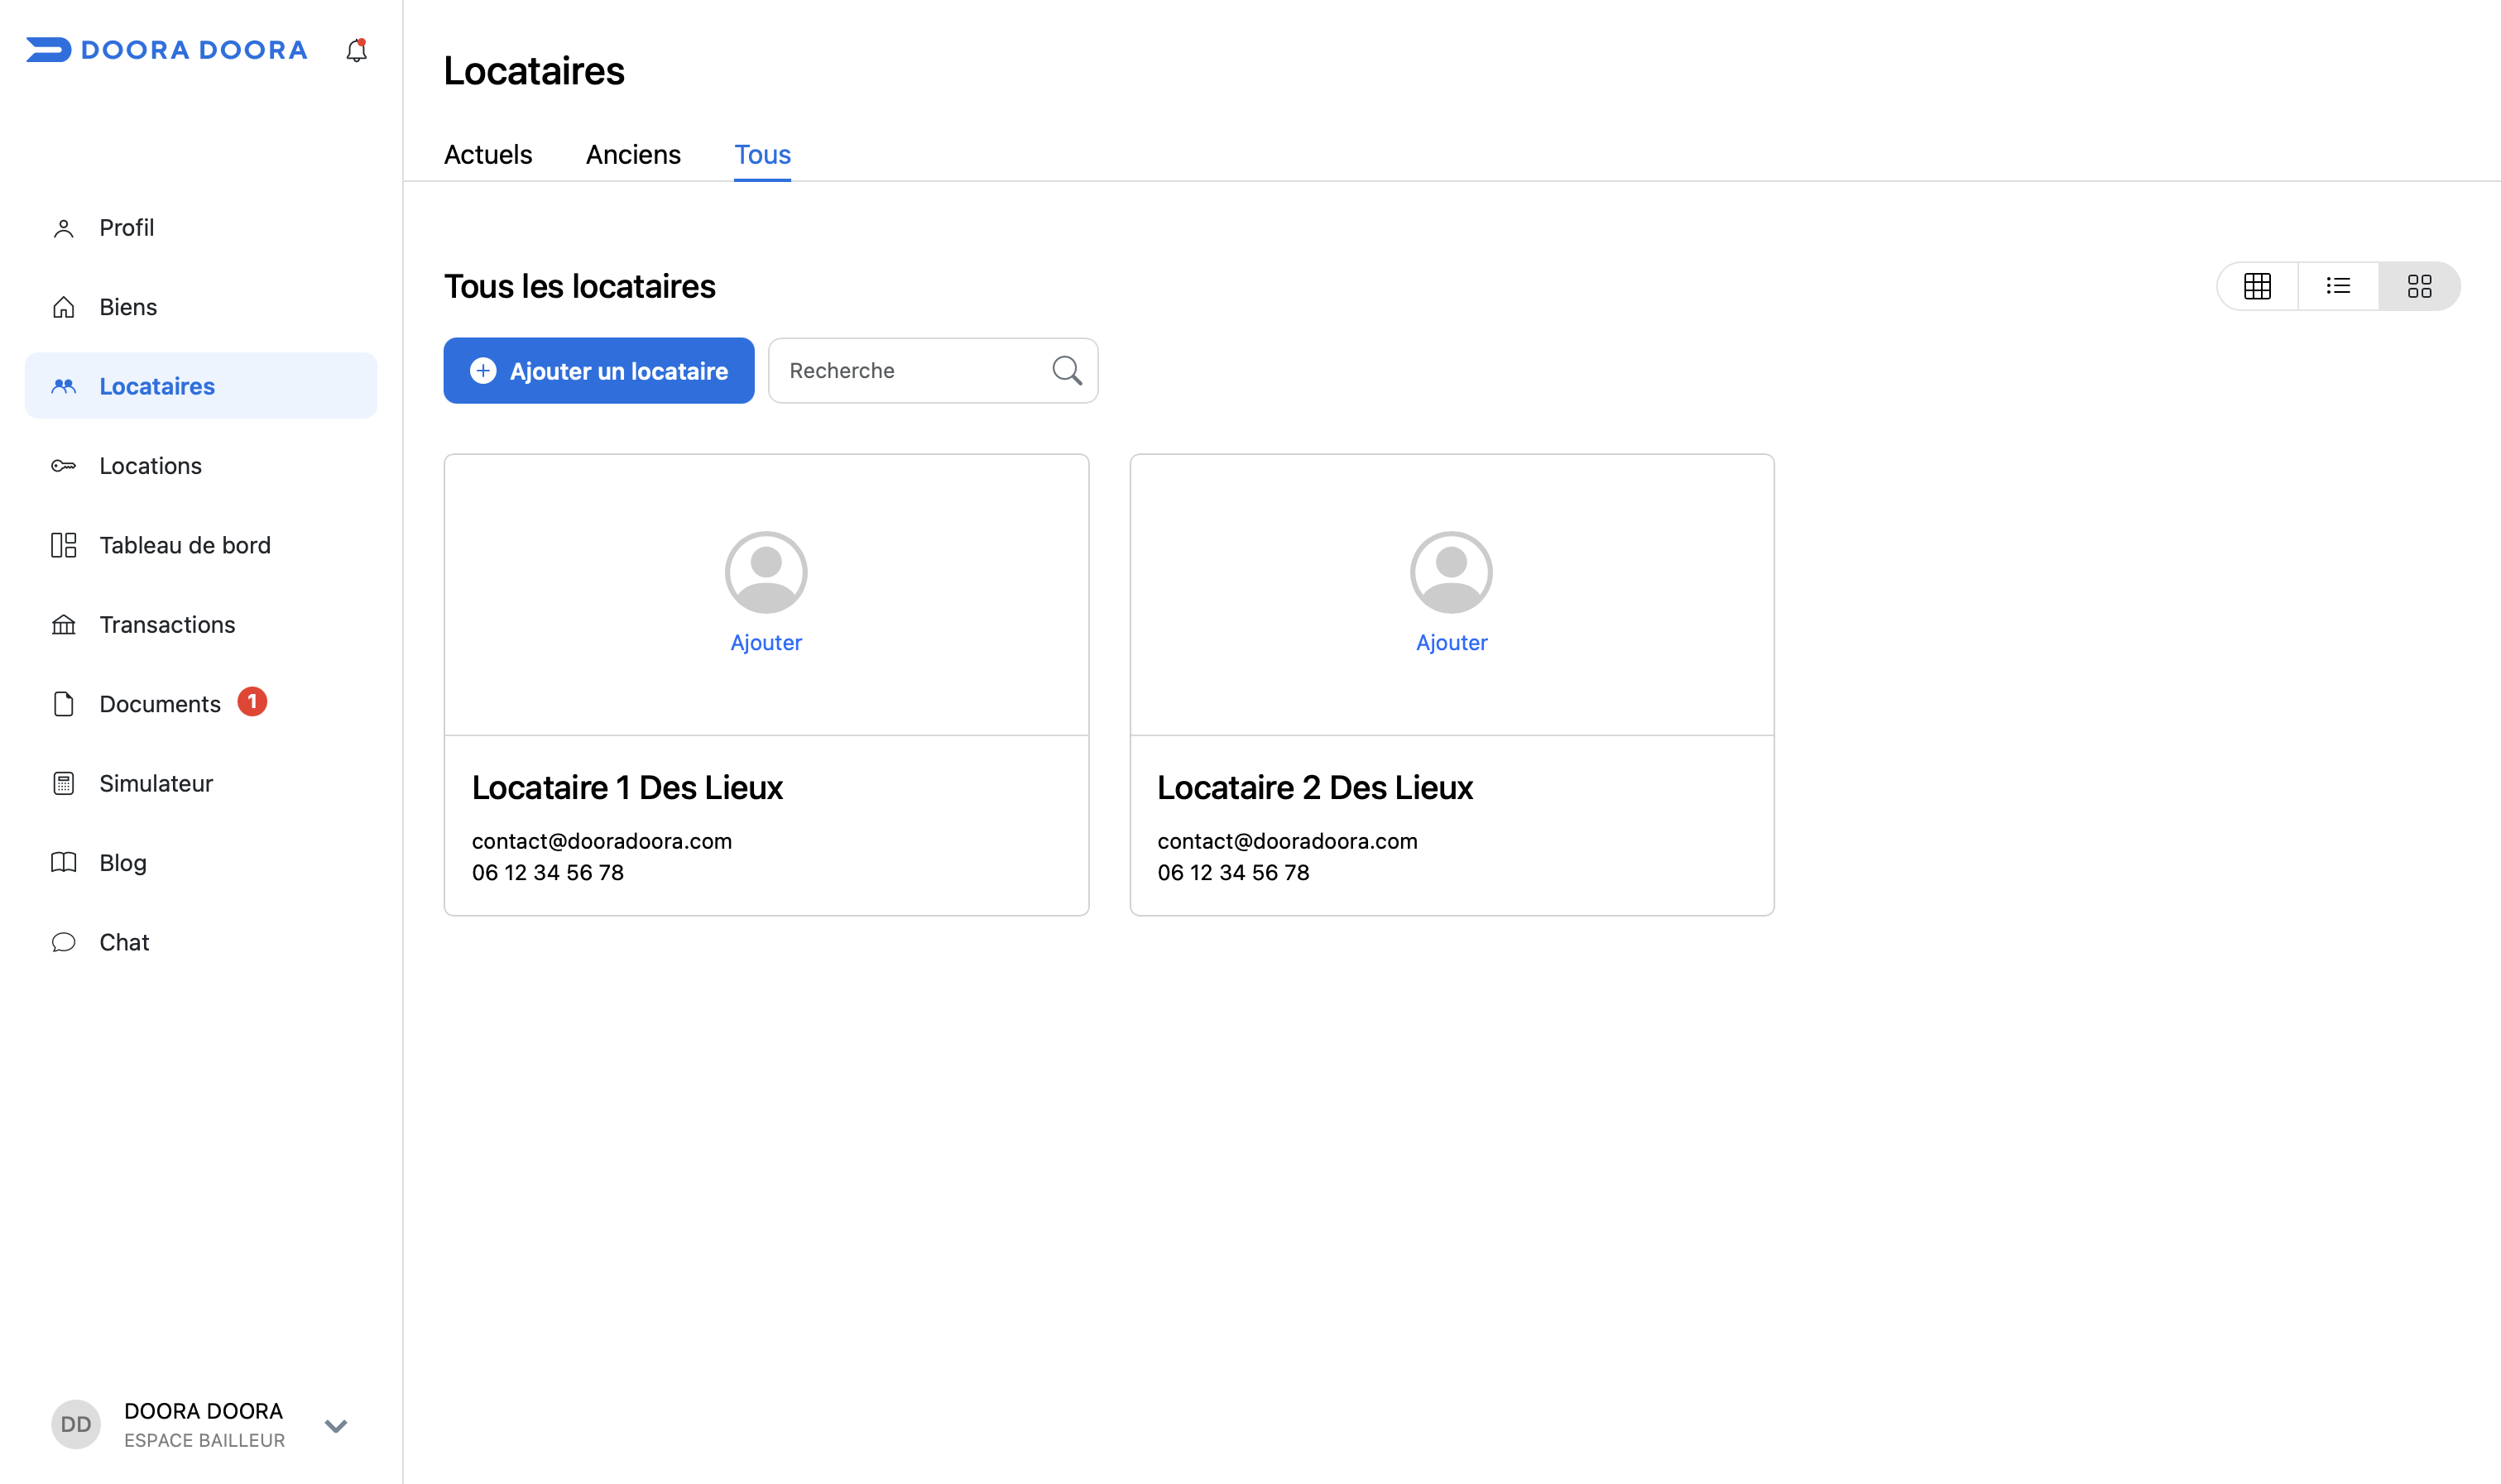Screen dimensions: 2501x1484
Task: Switch to the Anciens tab
Action: [633, 154]
